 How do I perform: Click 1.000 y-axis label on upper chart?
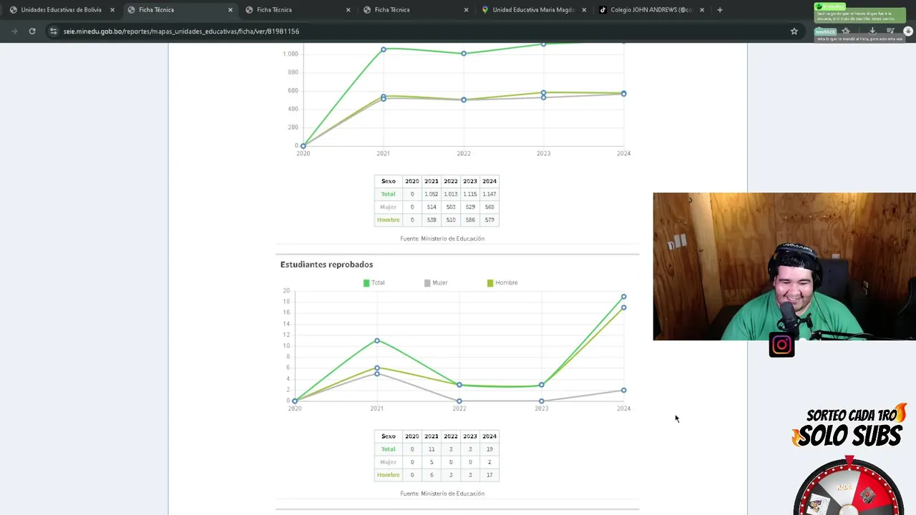point(290,54)
